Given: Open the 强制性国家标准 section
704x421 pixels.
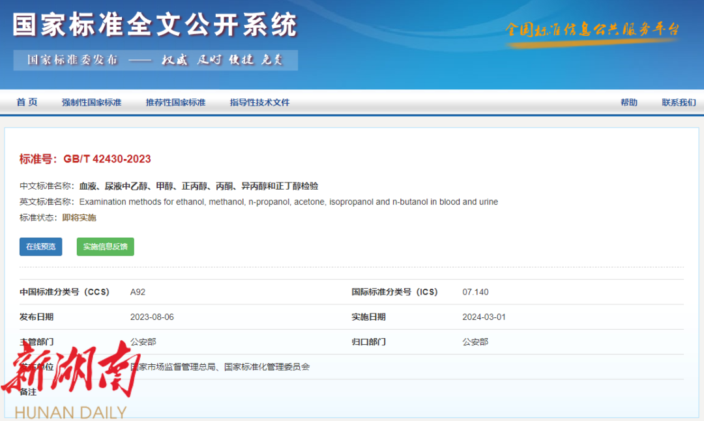Looking at the screenshot, I should click(91, 102).
